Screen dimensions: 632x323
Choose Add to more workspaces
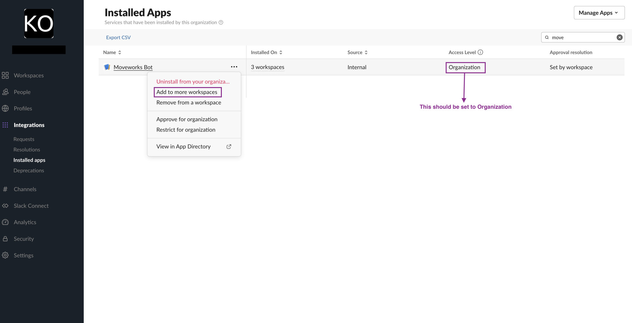pos(187,92)
